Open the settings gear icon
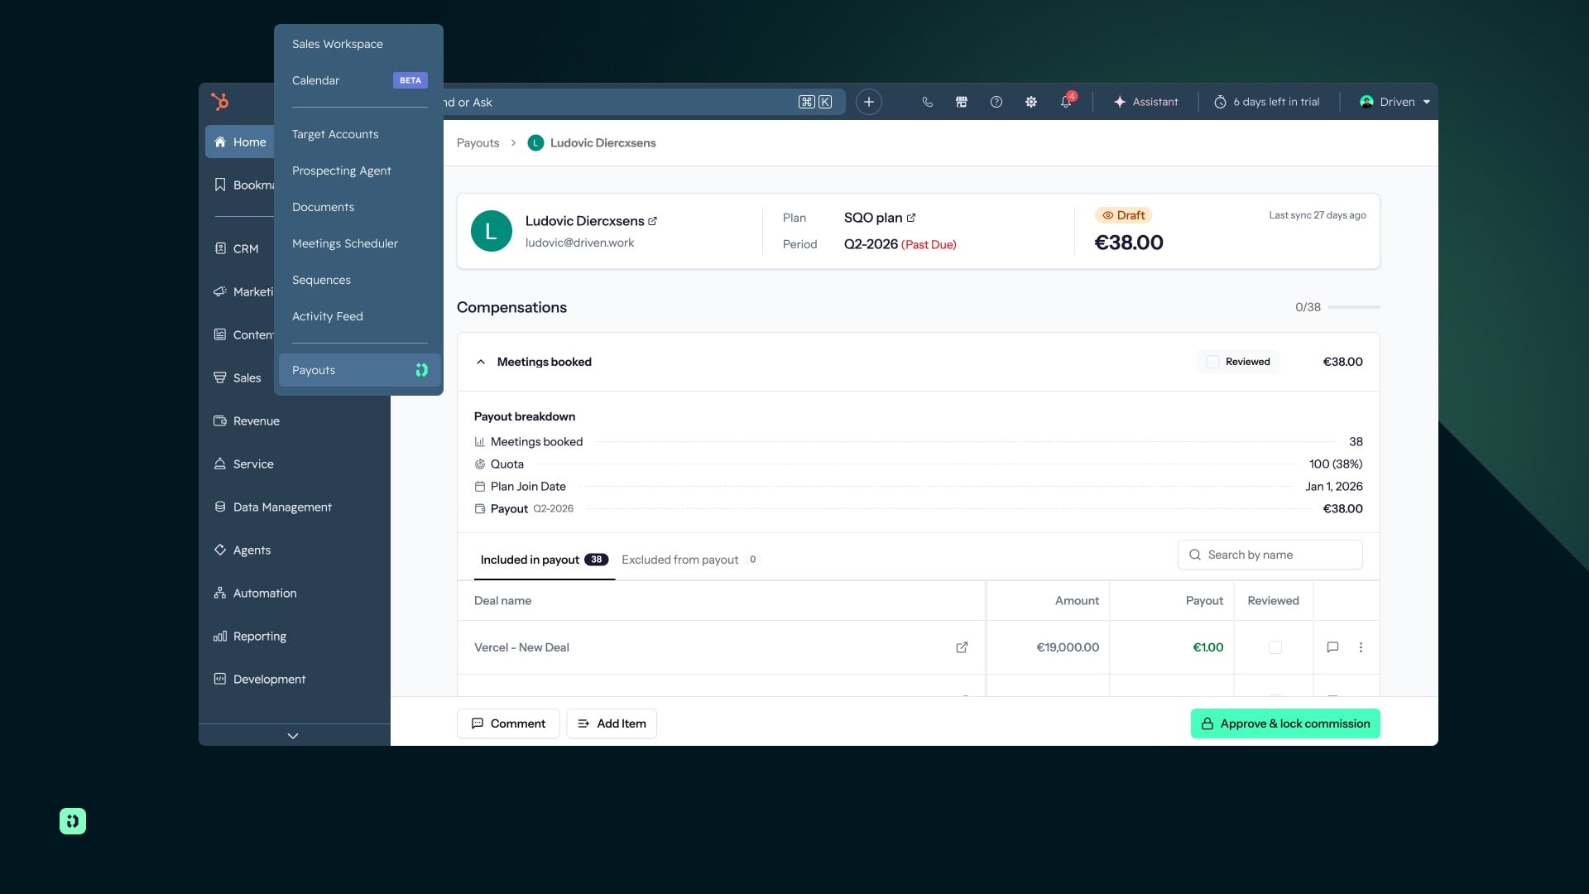 click(x=1031, y=102)
